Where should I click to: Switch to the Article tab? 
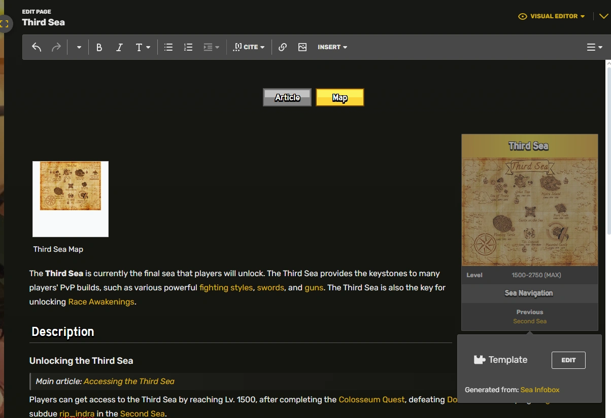[x=287, y=97]
